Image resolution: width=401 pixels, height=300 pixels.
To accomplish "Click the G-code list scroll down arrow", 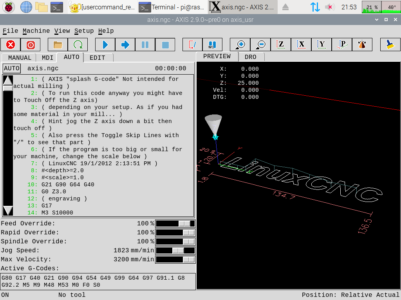I will (x=8, y=211).
